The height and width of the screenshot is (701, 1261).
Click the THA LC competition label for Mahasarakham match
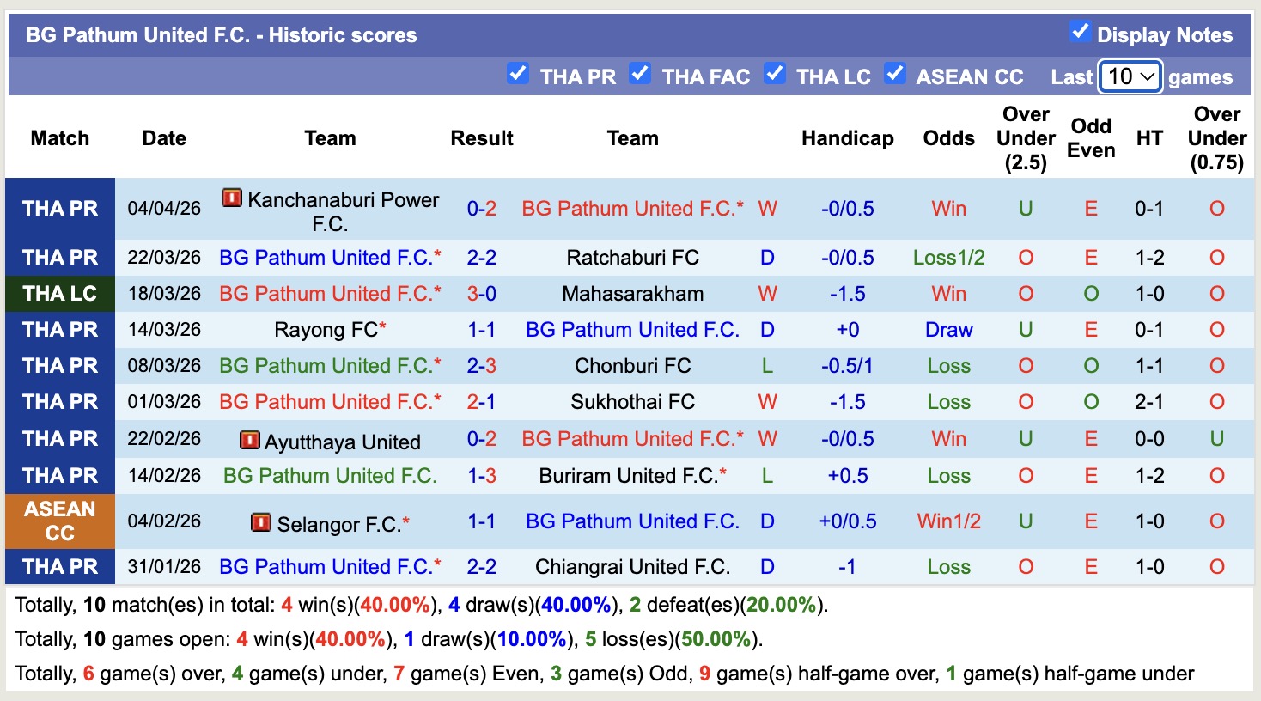(59, 293)
